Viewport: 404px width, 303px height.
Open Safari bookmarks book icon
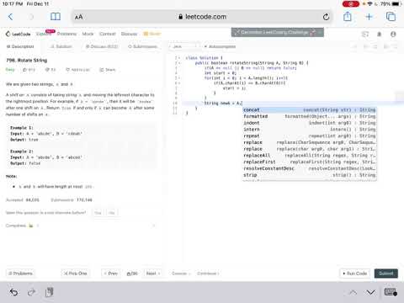(x=56, y=17)
